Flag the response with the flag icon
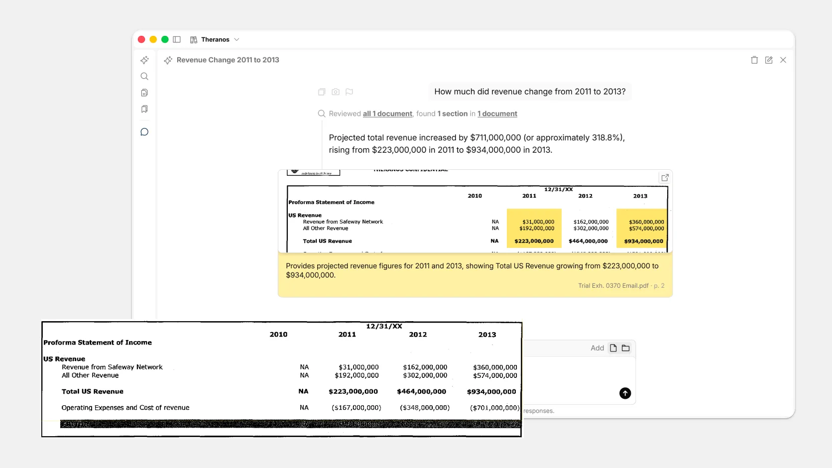The height and width of the screenshot is (468, 832). click(x=350, y=92)
